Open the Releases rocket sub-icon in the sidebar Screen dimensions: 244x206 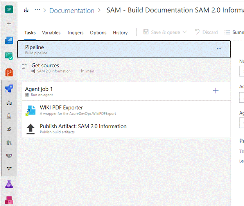tap(9, 129)
